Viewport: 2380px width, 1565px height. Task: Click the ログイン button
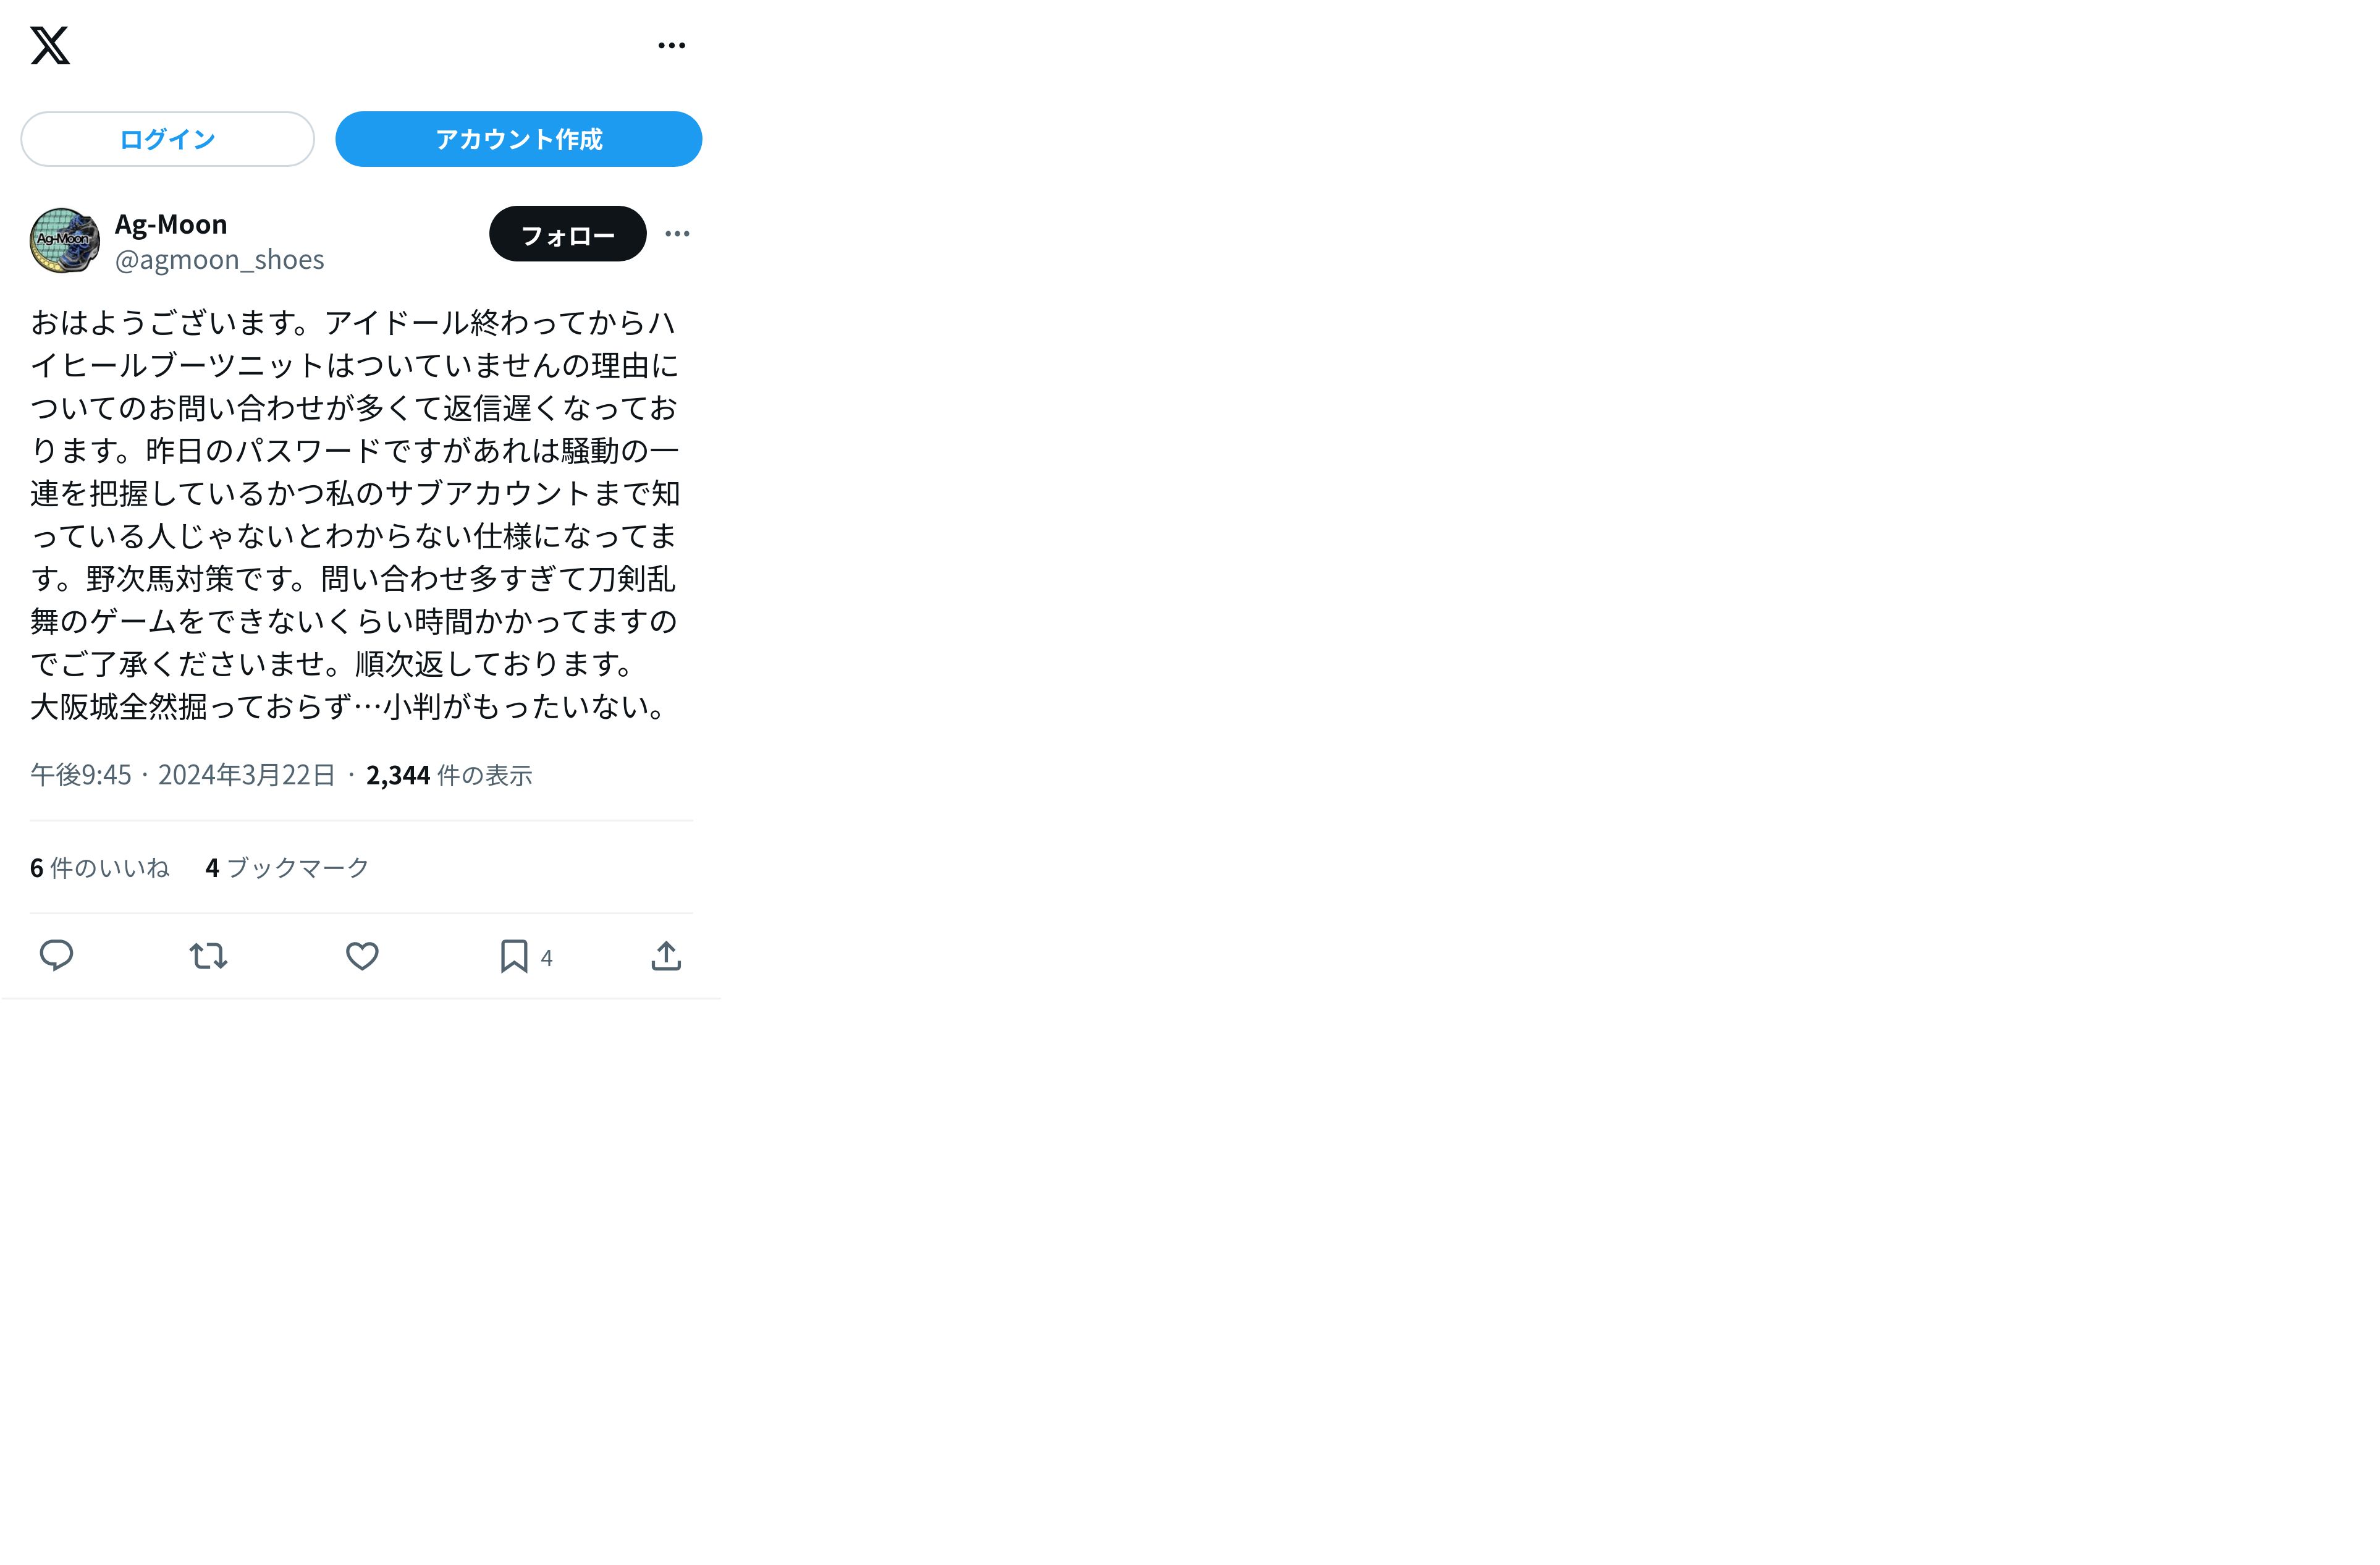pyautogui.click(x=167, y=139)
